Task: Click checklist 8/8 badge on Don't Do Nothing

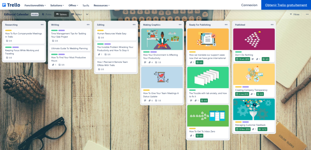Action: click(265, 59)
